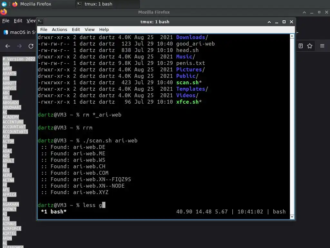330x248 pixels.
Task: Click the good_ari-web file name
Action: click(x=196, y=44)
